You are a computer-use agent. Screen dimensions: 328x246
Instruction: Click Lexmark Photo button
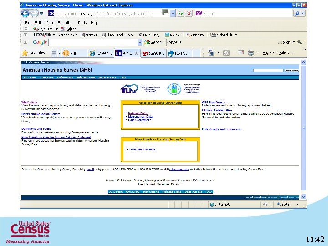click(x=172, y=35)
